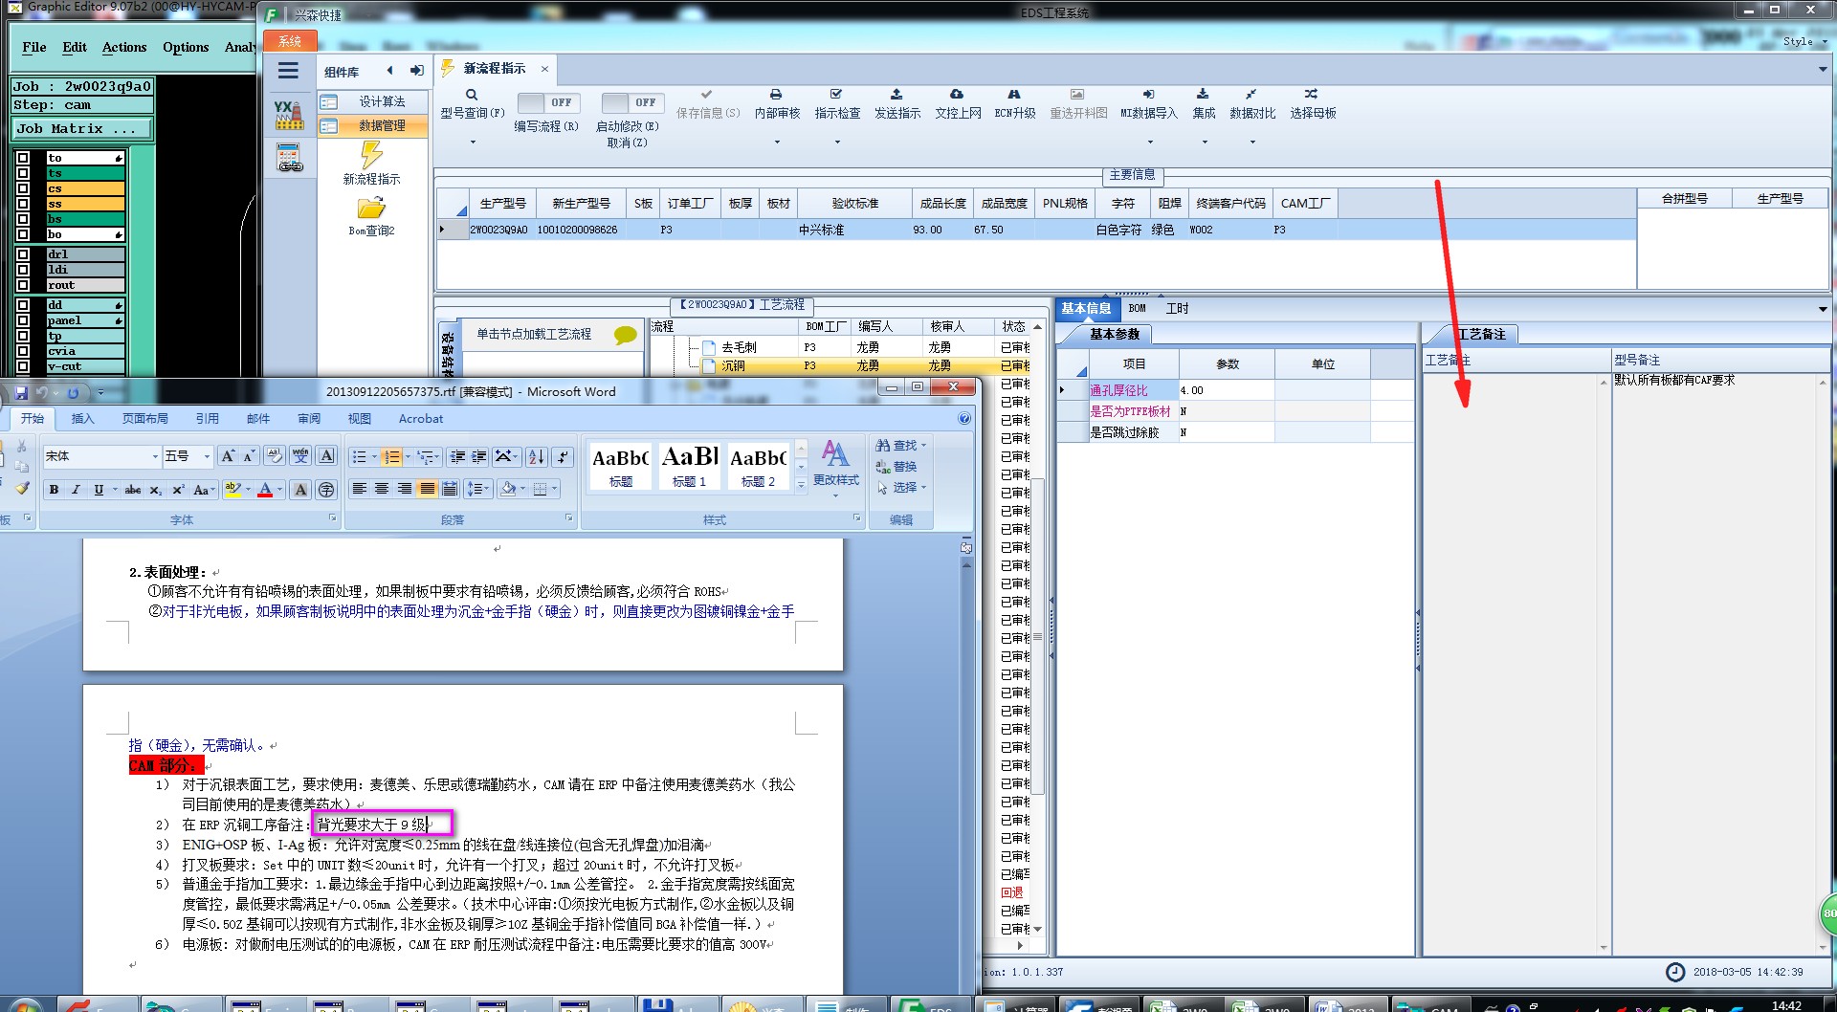Click the 文控上网 cloud upload icon
1837x1012 pixels.
click(x=957, y=95)
